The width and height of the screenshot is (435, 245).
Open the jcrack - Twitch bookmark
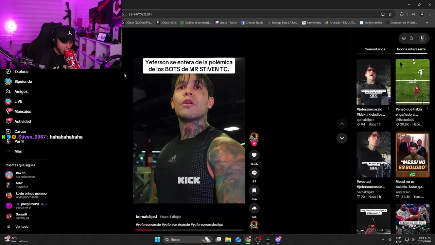(226, 23)
